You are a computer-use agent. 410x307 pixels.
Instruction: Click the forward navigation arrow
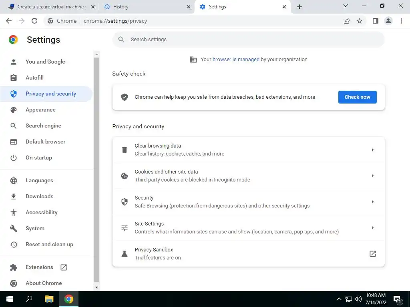tap(22, 21)
